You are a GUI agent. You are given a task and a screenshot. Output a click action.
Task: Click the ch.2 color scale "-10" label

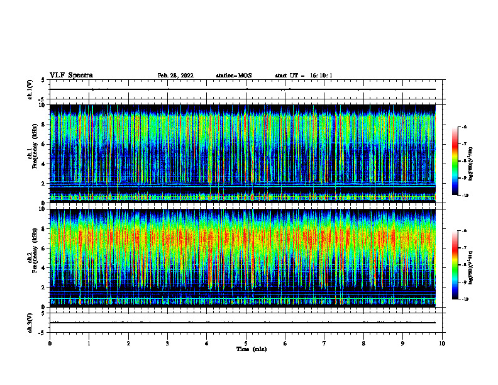coord(465,299)
